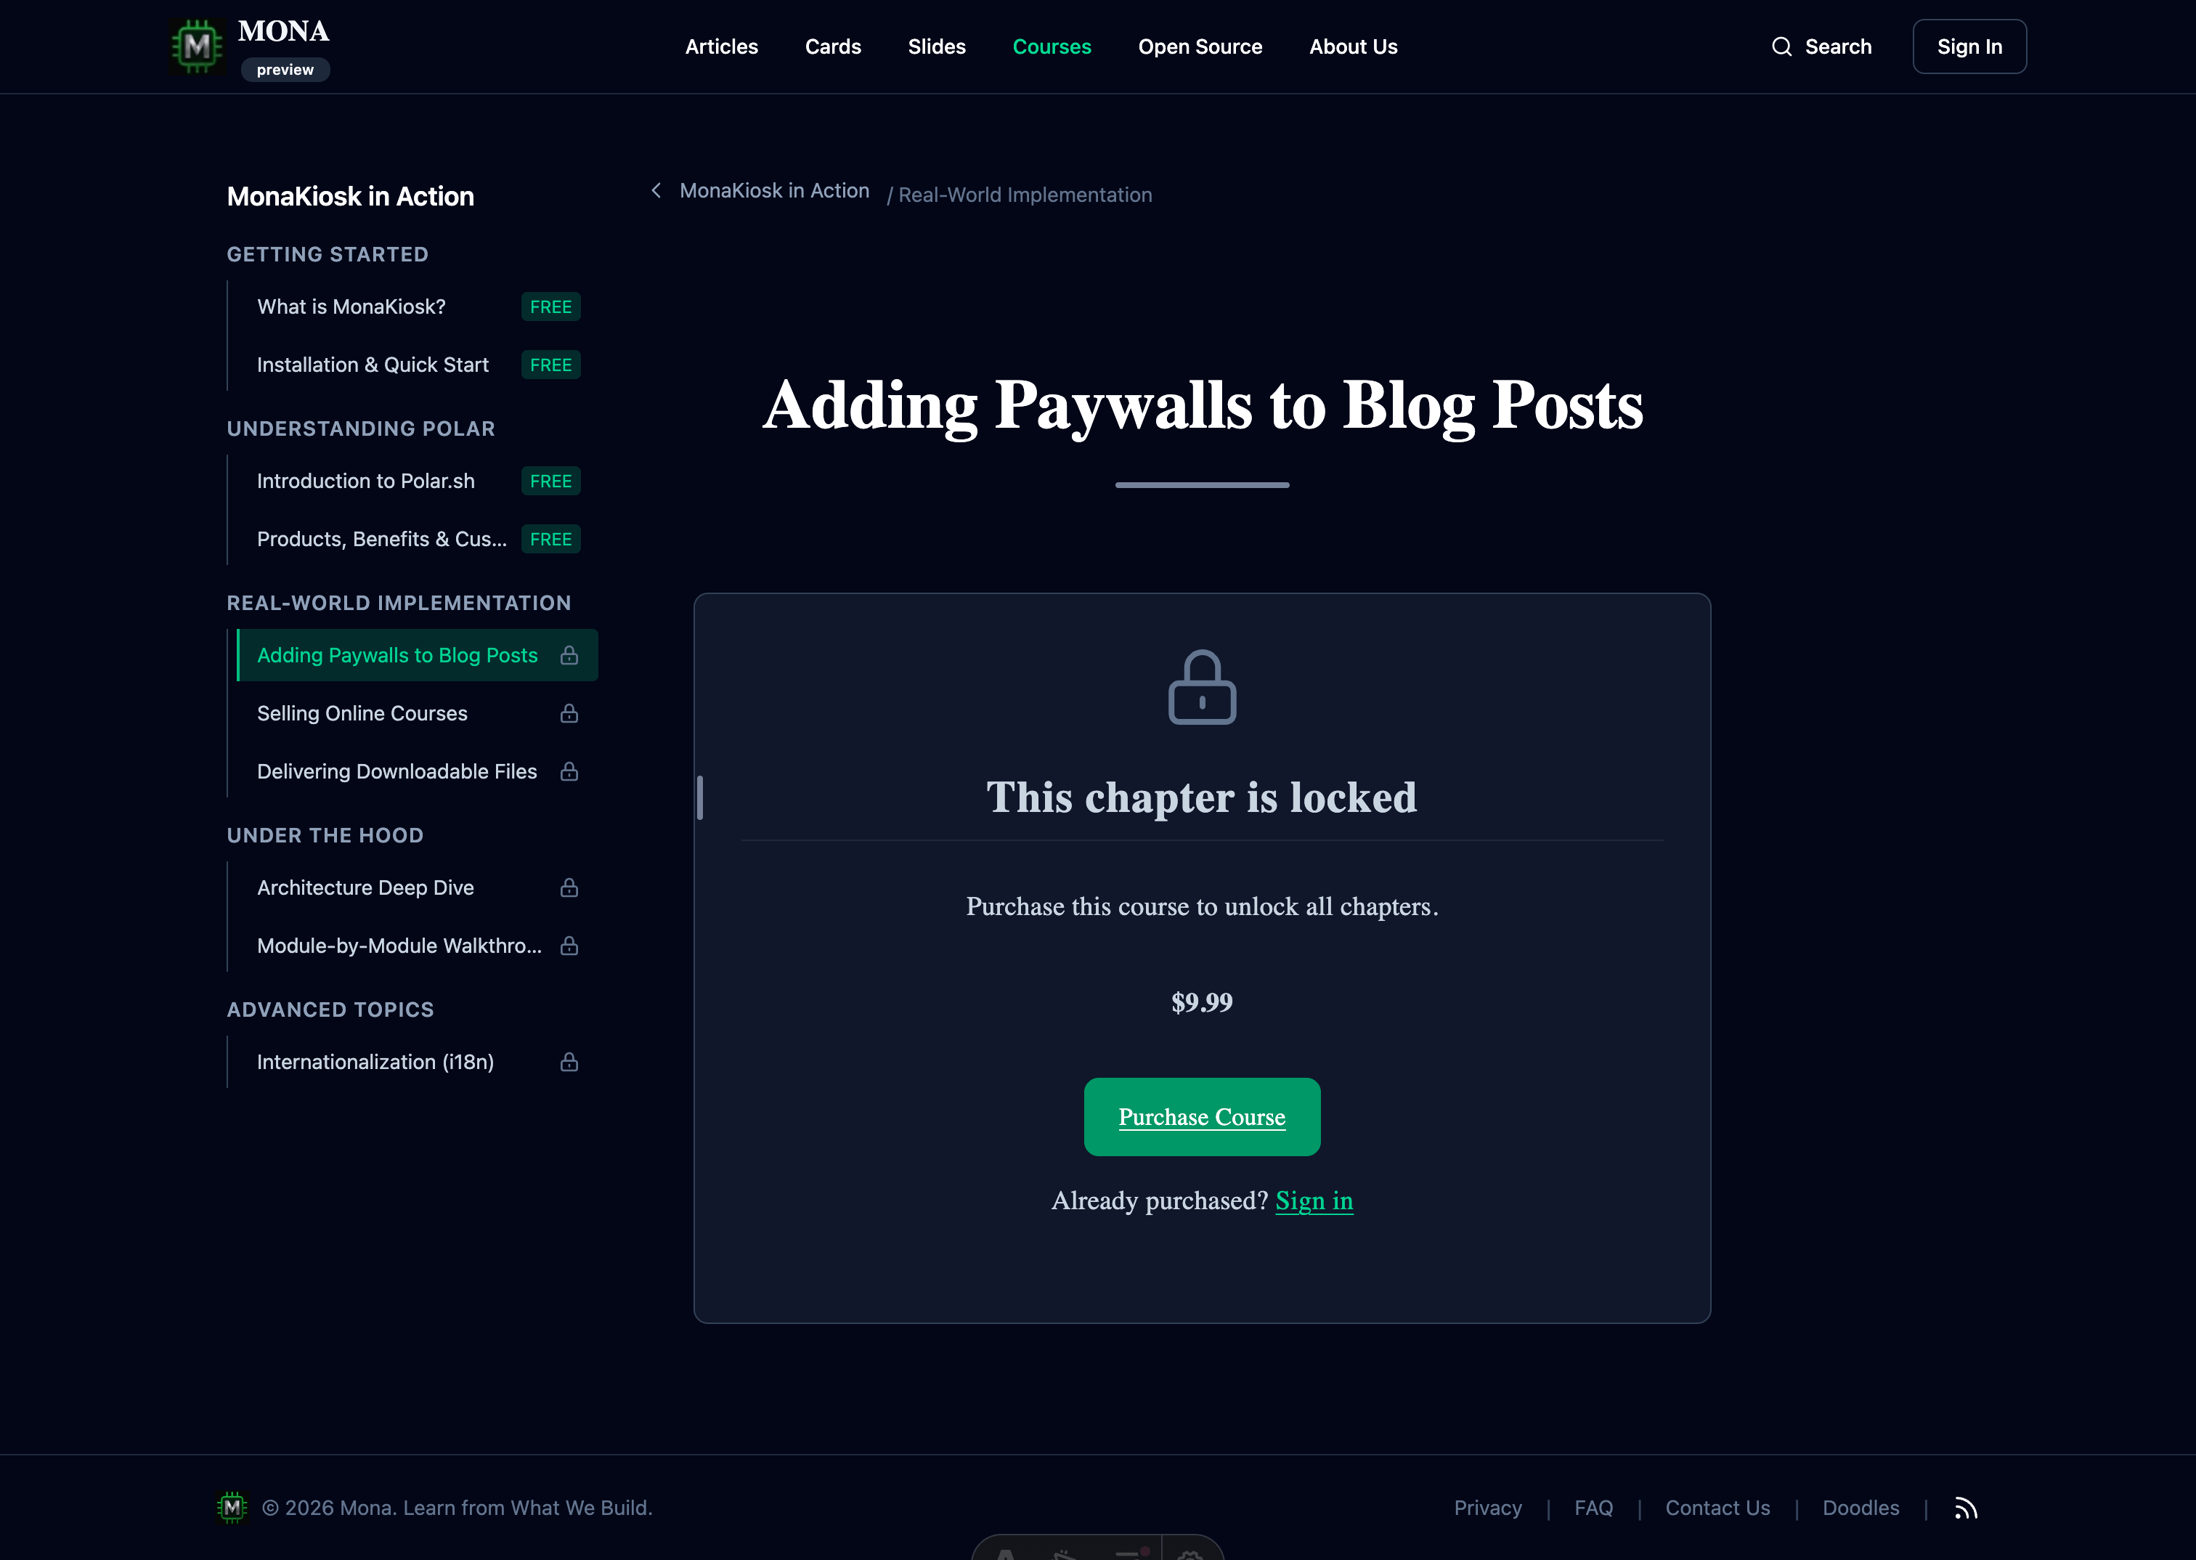The width and height of the screenshot is (2196, 1560).
Task: Click the lock icon beside Selling Online Courses
Action: 569,712
